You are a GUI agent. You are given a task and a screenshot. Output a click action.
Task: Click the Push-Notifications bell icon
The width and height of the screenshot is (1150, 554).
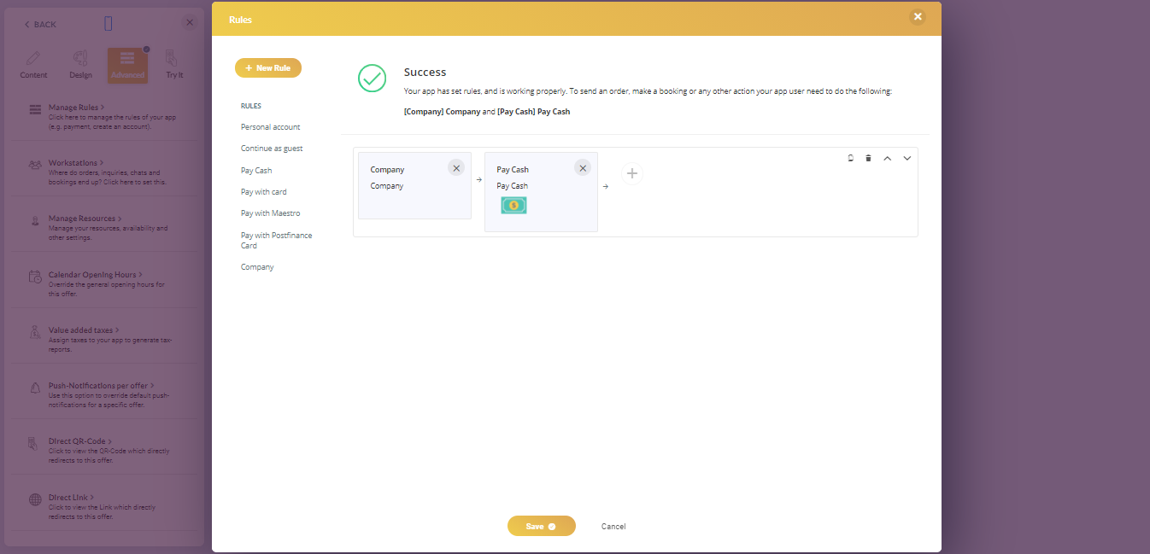click(35, 388)
